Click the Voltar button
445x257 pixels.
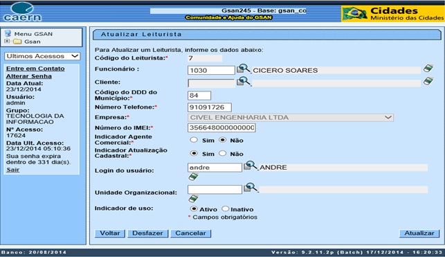[x=110, y=233]
